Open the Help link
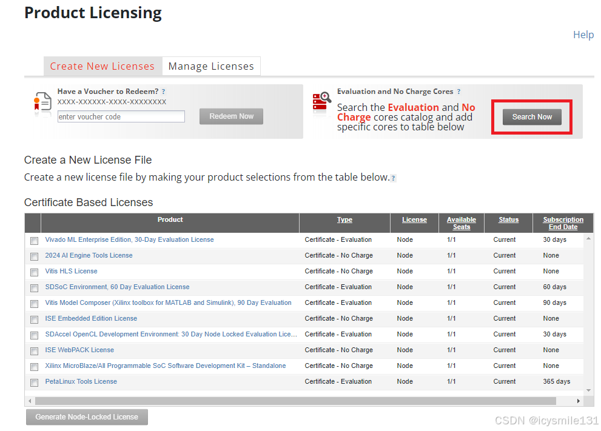 tap(583, 35)
